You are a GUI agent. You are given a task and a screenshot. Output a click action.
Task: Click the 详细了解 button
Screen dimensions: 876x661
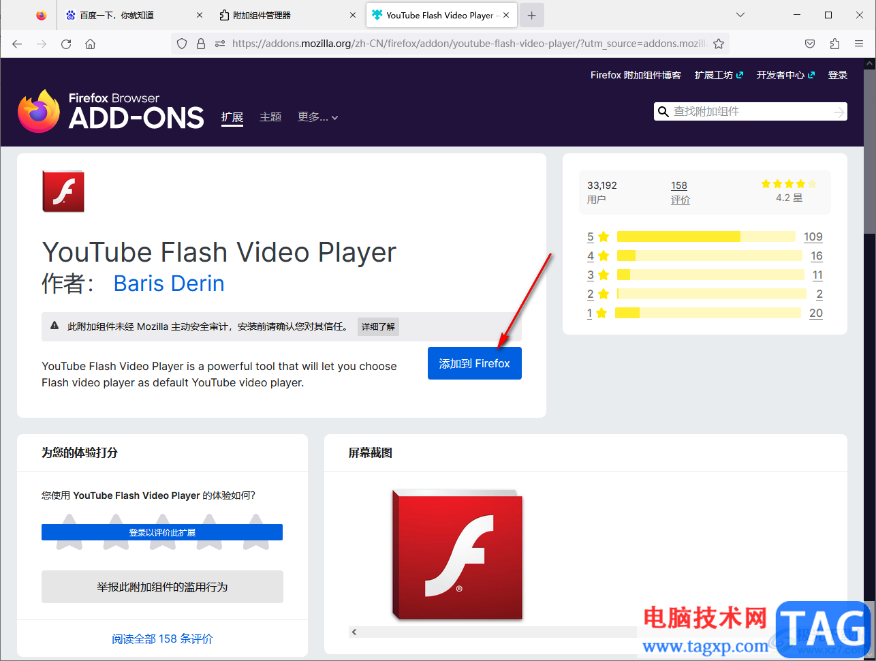click(x=378, y=326)
